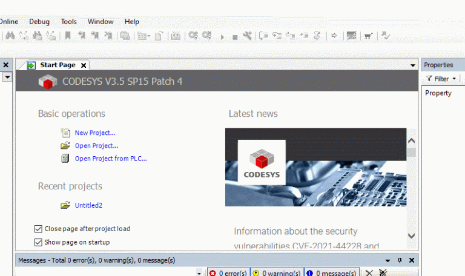Uncheck Close page after project load
Image resolution: width=465 pixels, height=276 pixels.
(39, 229)
